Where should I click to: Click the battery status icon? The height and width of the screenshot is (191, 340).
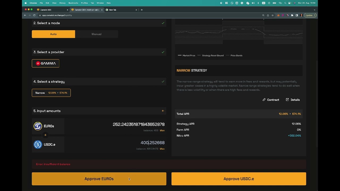pyautogui.click(x=275, y=3)
